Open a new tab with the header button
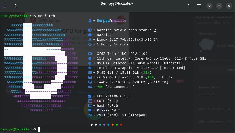 [x=15, y=6]
